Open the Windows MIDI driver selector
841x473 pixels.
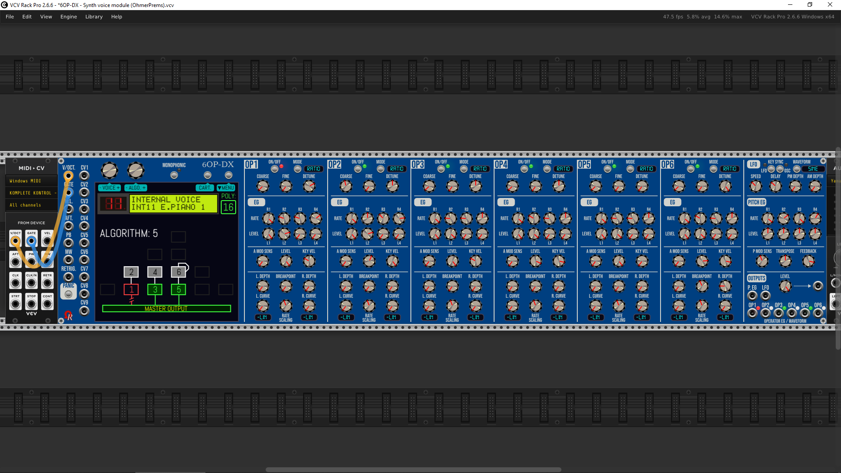tap(31, 181)
